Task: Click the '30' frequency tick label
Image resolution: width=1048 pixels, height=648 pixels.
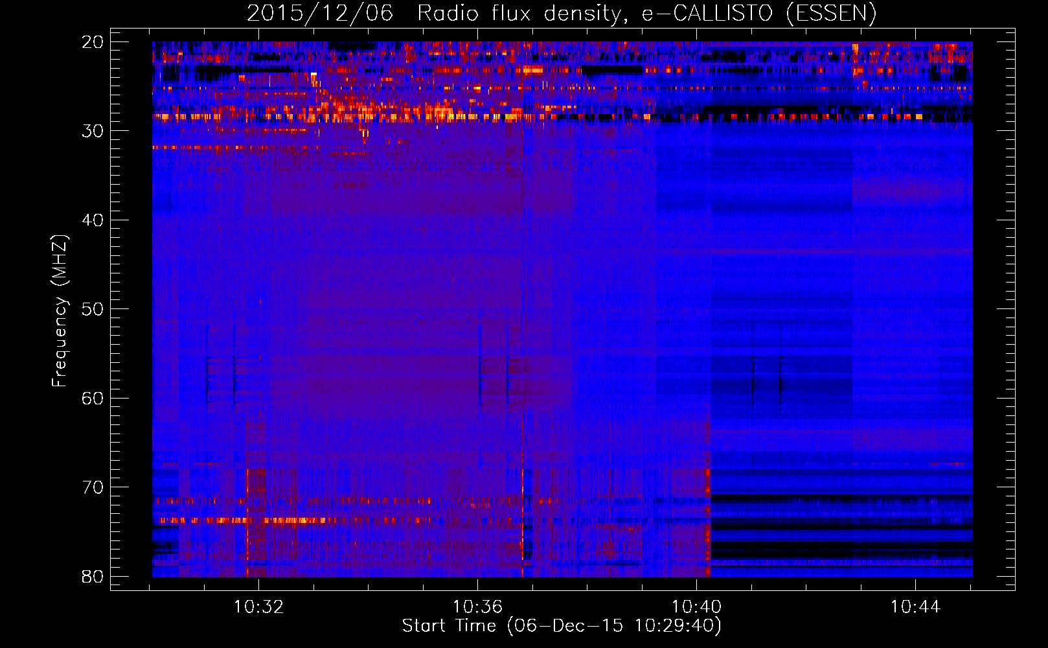Action: tap(93, 131)
